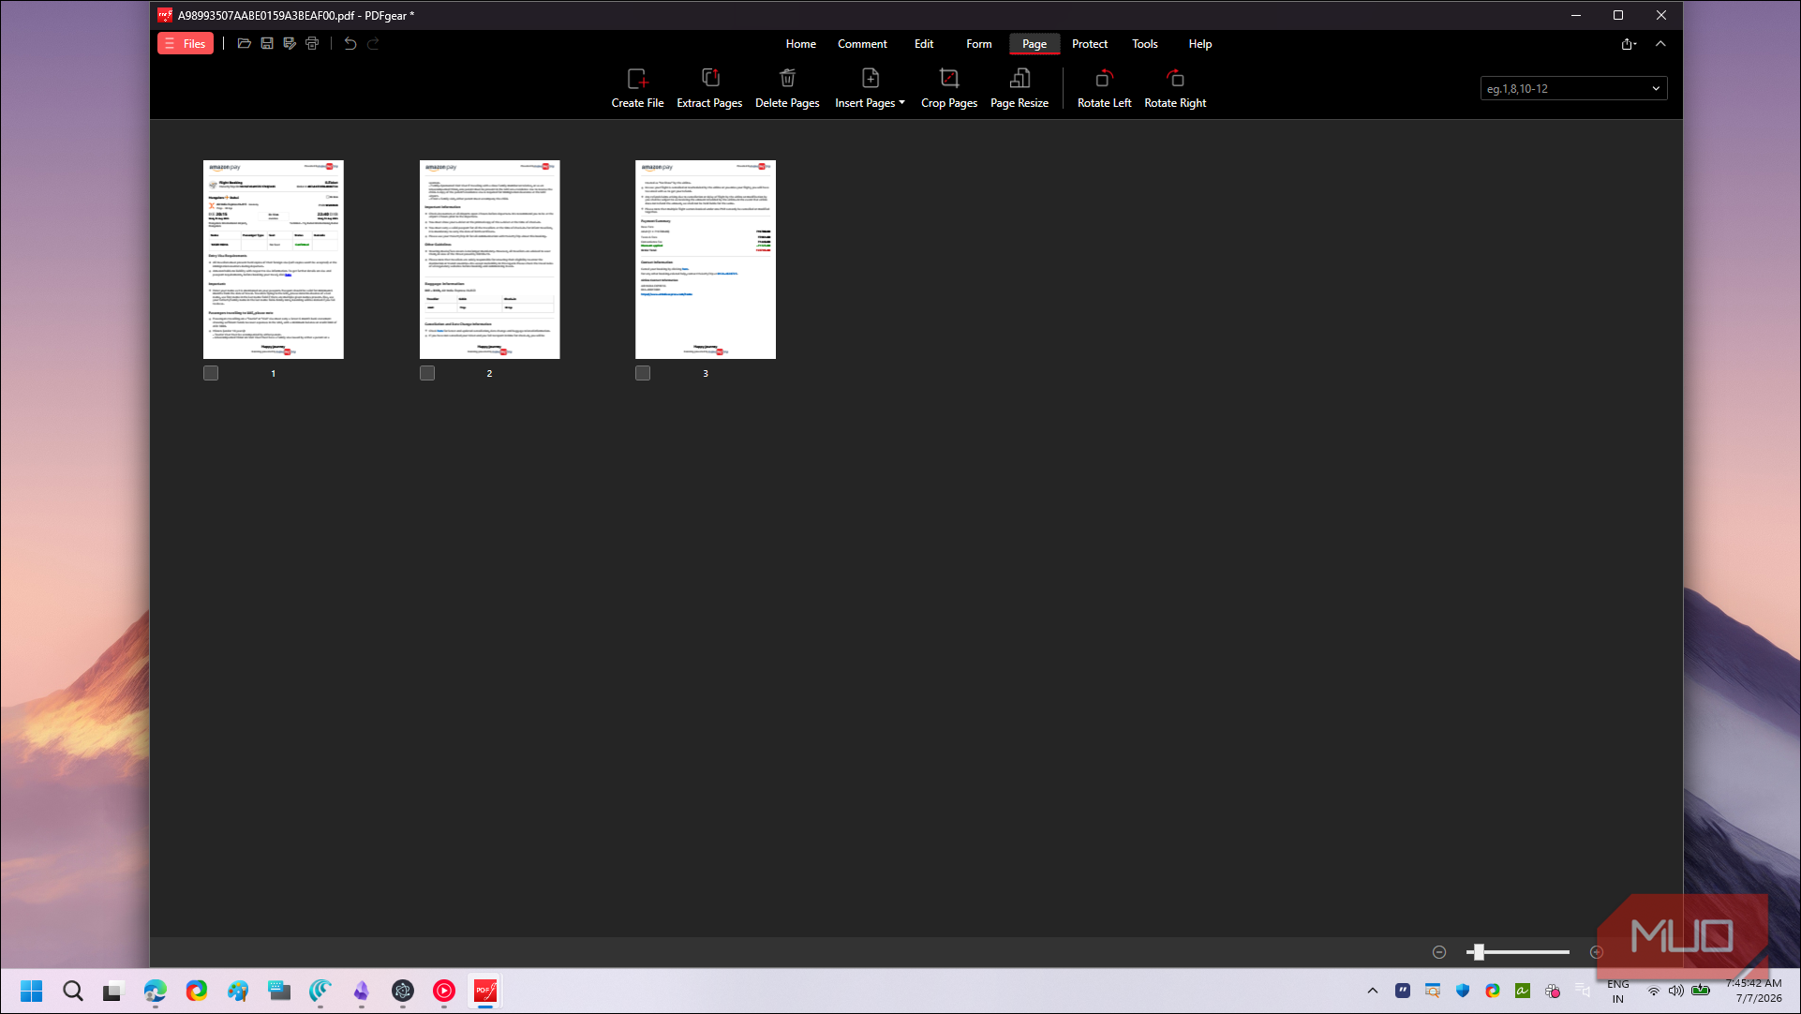Click the Wi-Fi network tray icon
Viewport: 1801px width, 1014px height.
tap(1654, 991)
